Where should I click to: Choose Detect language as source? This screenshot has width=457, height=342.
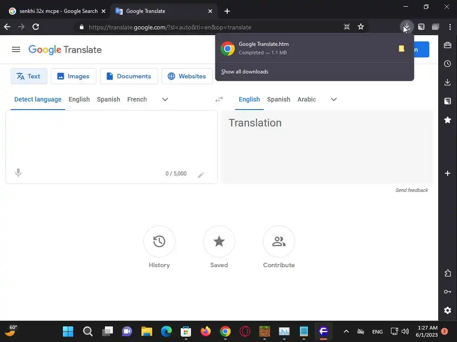click(x=38, y=99)
